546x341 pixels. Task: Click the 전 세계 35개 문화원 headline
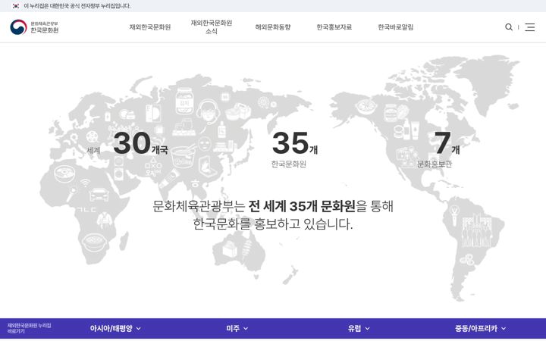302,206
